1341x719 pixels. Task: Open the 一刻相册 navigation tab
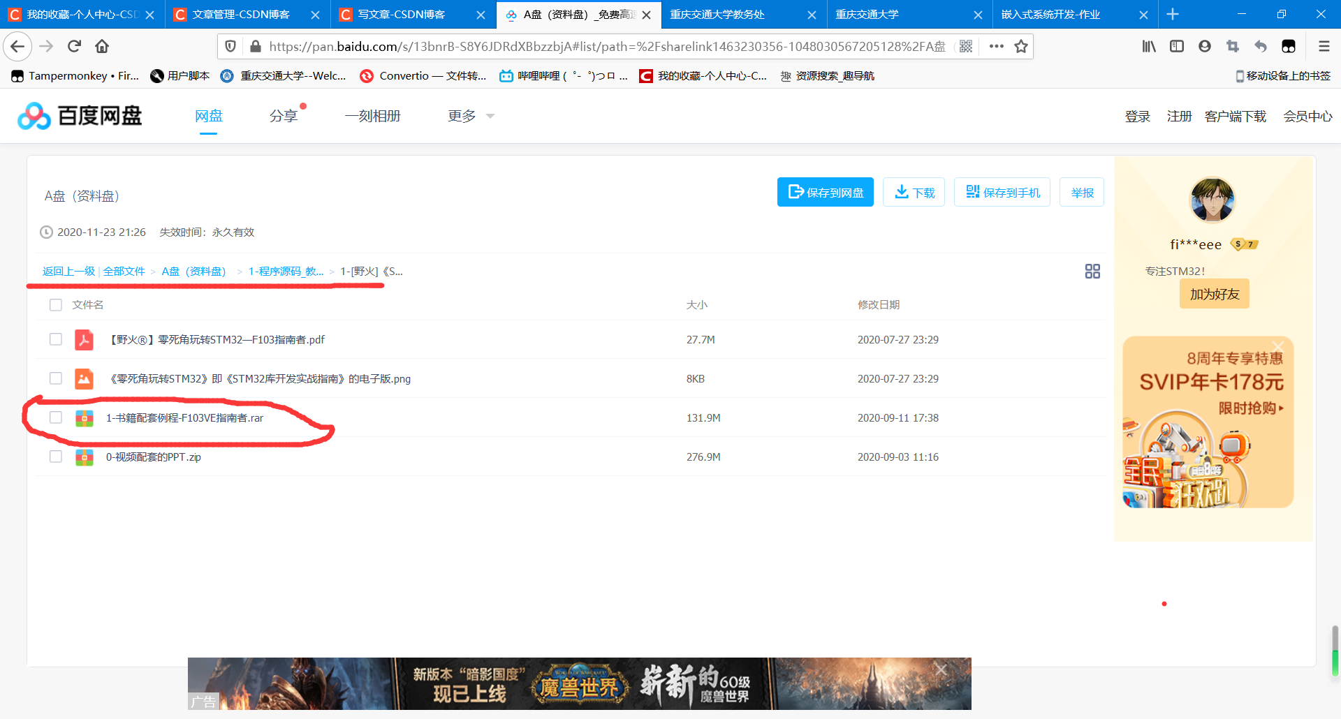pos(373,116)
